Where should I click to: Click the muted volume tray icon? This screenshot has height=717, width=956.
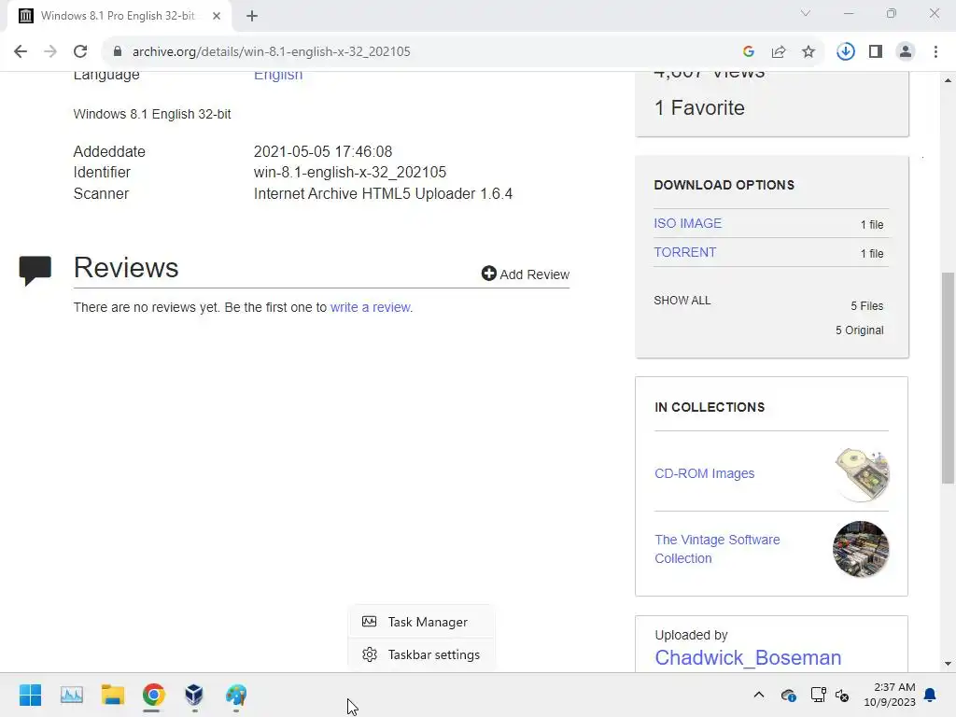pos(842,695)
